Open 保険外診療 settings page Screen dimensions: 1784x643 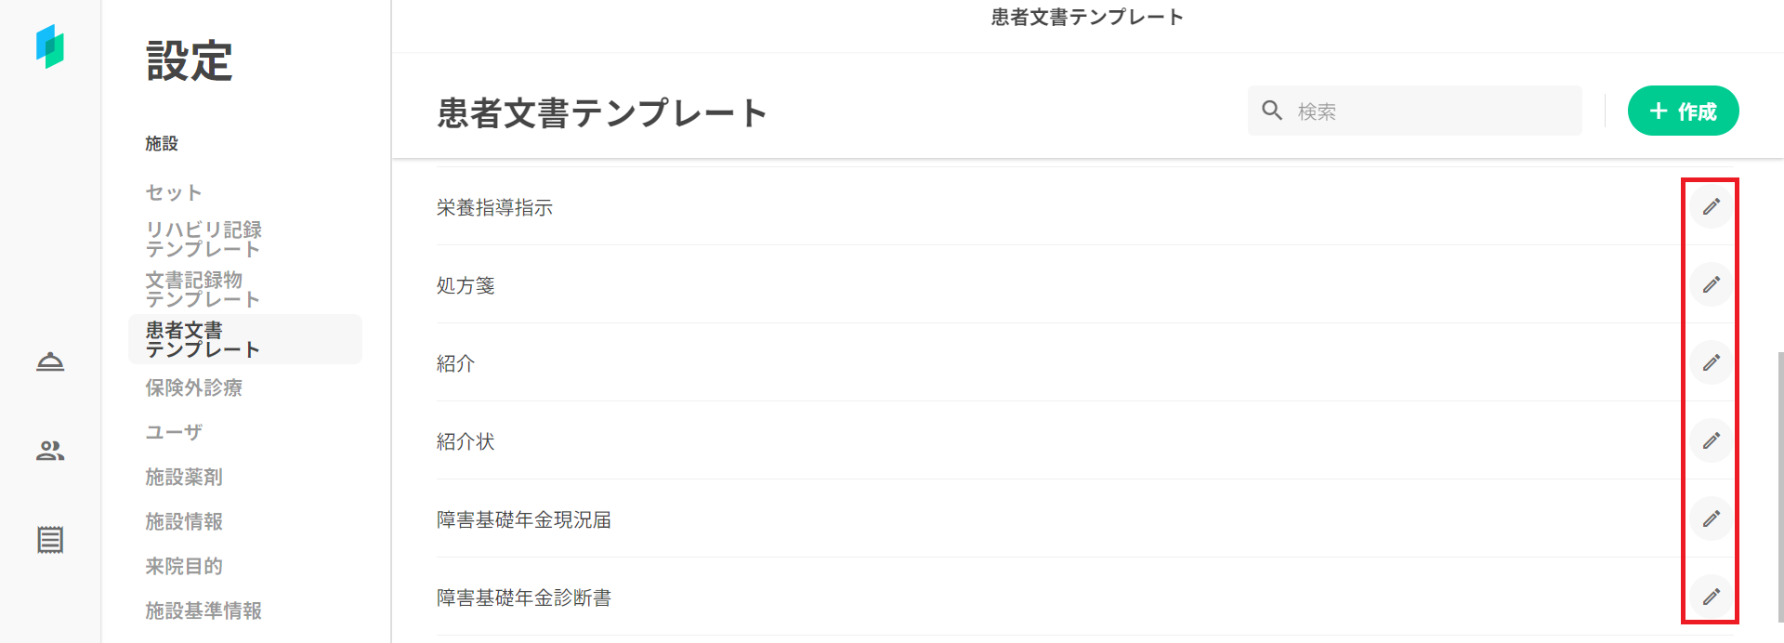[193, 387]
